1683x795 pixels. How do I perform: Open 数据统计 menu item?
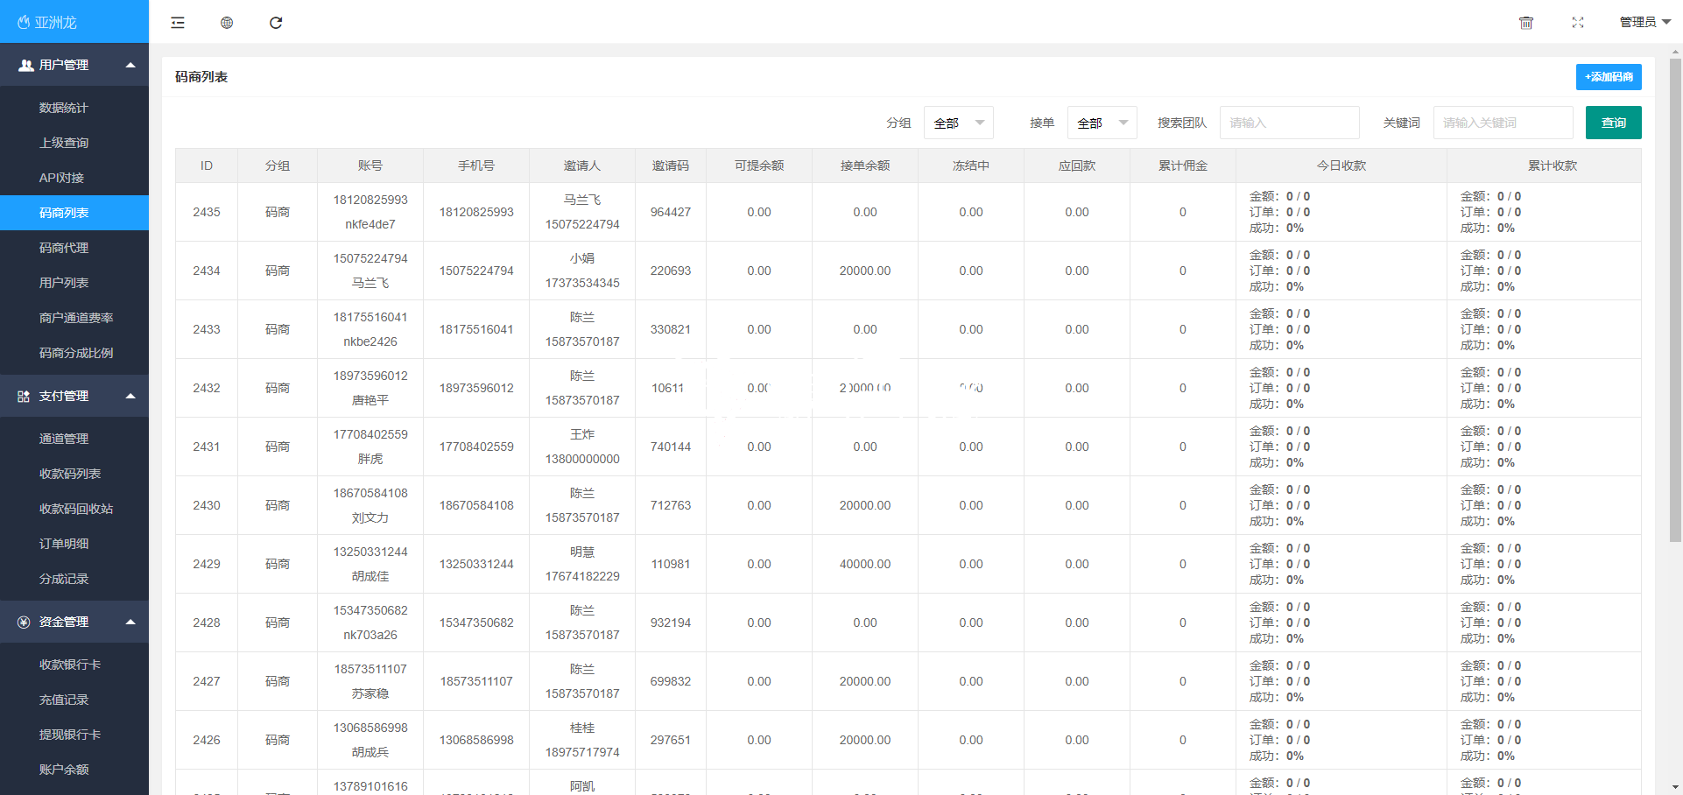(74, 108)
